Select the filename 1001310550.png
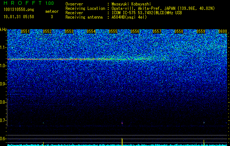Viewport: 230px width, 146px height. click(19, 10)
